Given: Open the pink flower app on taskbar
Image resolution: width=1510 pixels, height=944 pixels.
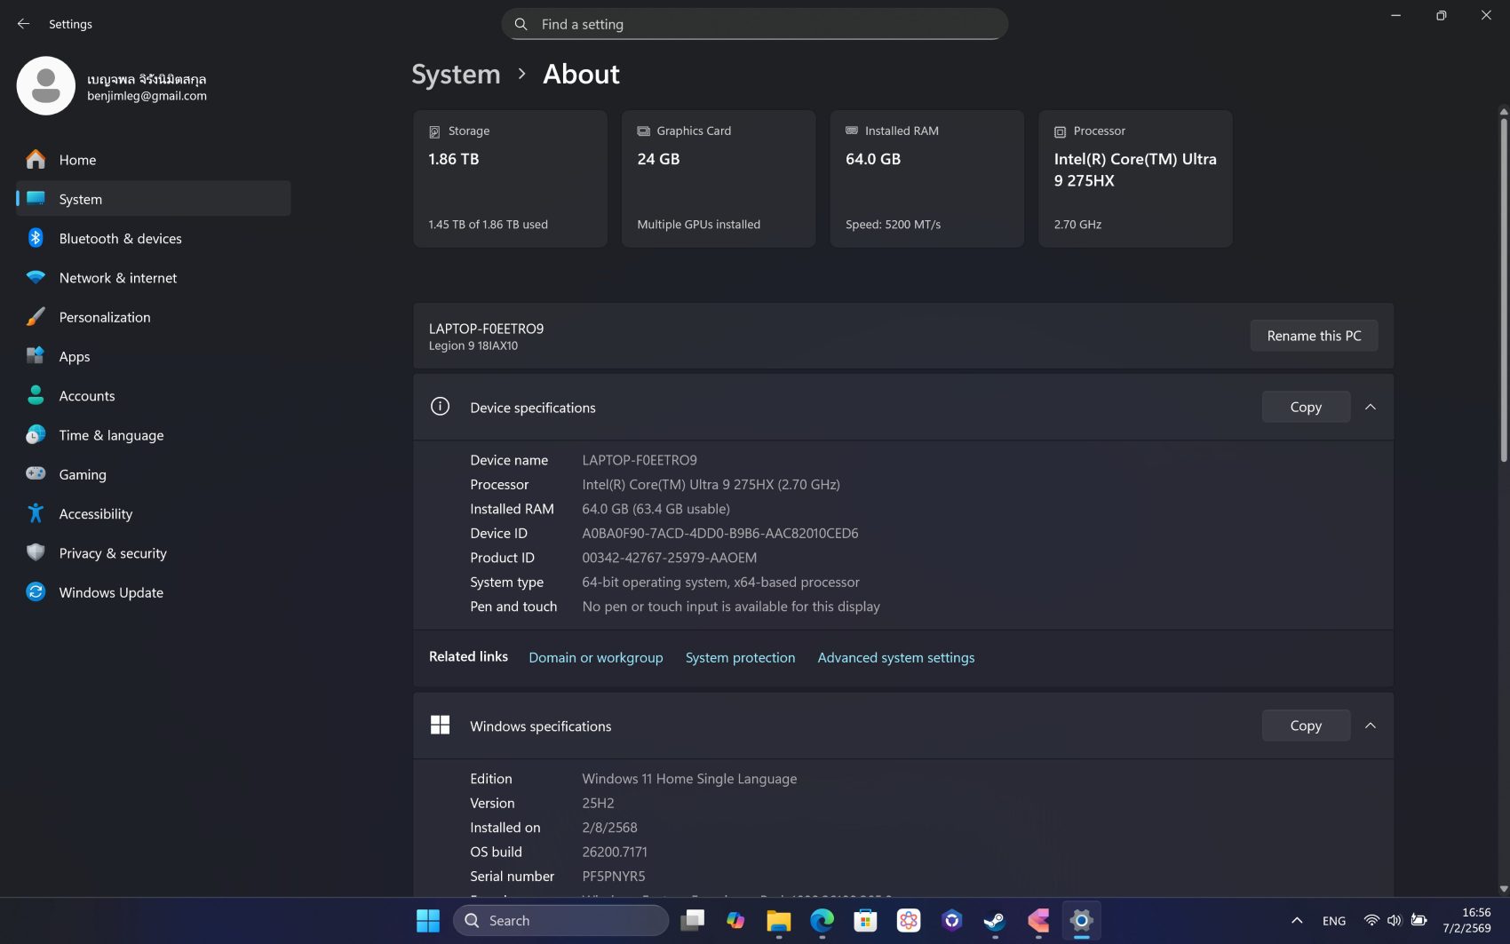Looking at the screenshot, I should click(x=909, y=921).
